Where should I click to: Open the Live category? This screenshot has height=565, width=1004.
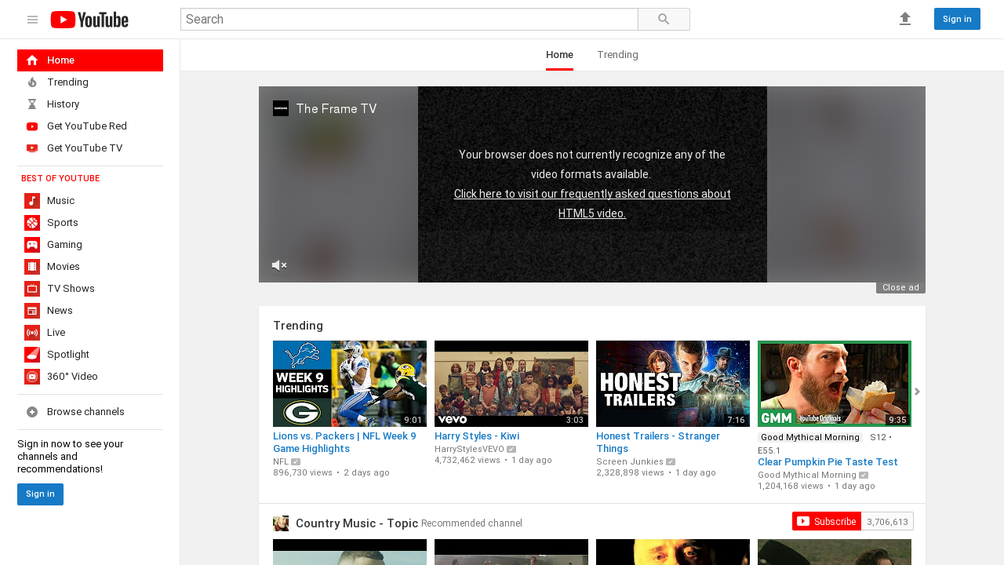click(x=90, y=333)
